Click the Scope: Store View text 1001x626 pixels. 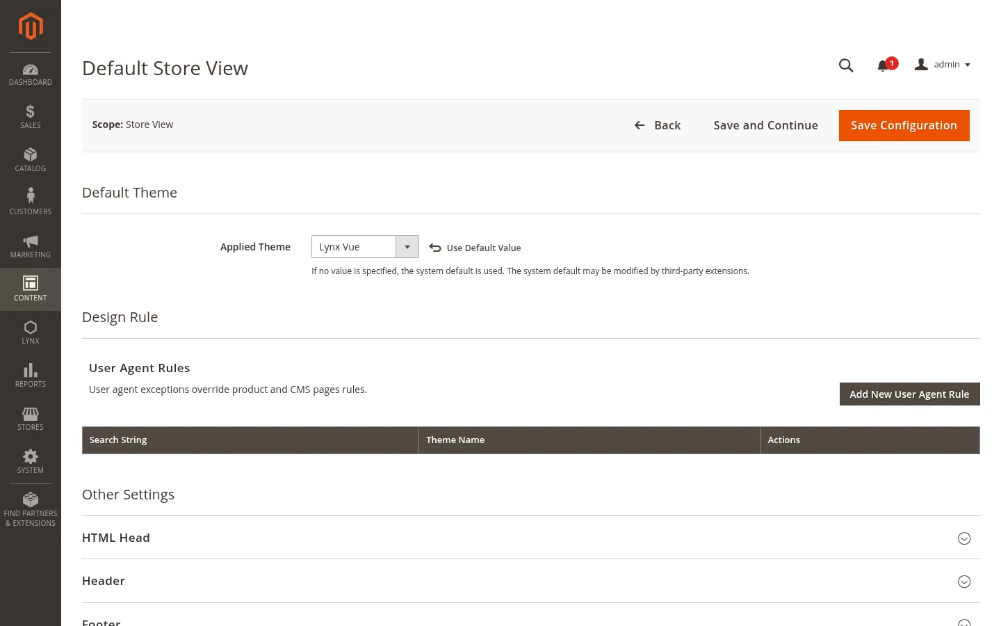(133, 125)
